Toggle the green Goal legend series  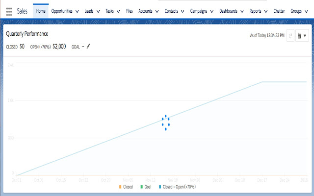point(142,187)
